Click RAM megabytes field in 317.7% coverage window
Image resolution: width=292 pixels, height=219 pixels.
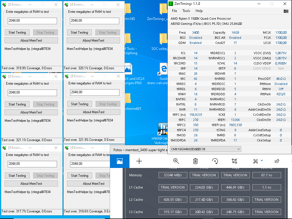tap(32, 164)
